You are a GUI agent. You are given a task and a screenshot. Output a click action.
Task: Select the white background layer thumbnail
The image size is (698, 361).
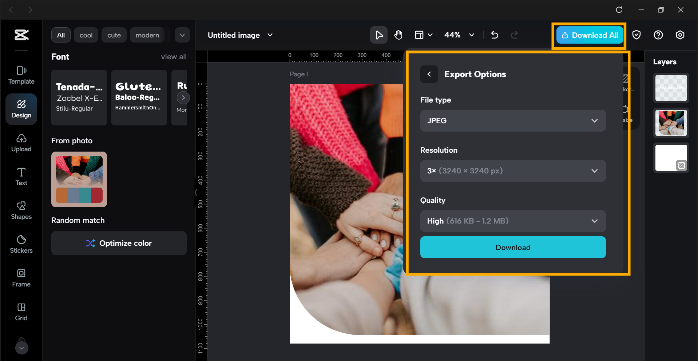[x=671, y=158]
